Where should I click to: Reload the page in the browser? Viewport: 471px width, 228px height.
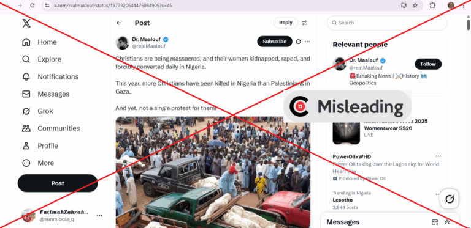point(33,6)
